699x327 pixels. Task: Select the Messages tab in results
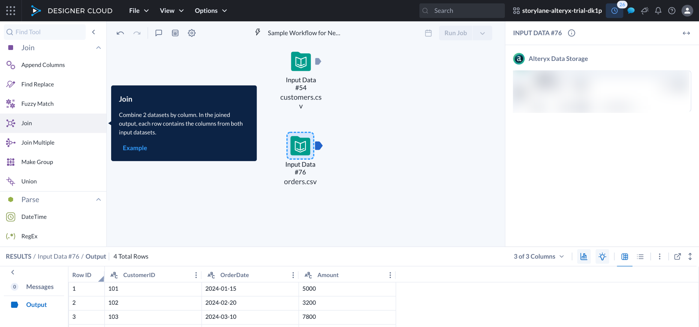click(x=40, y=287)
